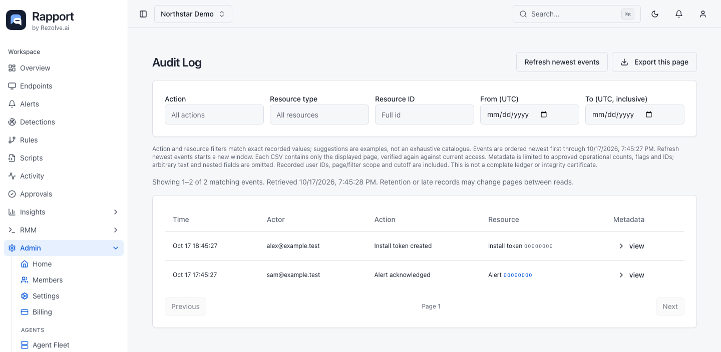Click the Oct 17 18:45:27 timestamp

click(x=195, y=246)
